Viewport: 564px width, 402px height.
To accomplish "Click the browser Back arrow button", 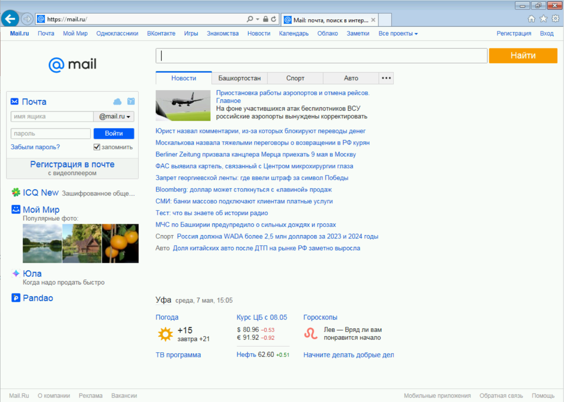I will click(10, 19).
